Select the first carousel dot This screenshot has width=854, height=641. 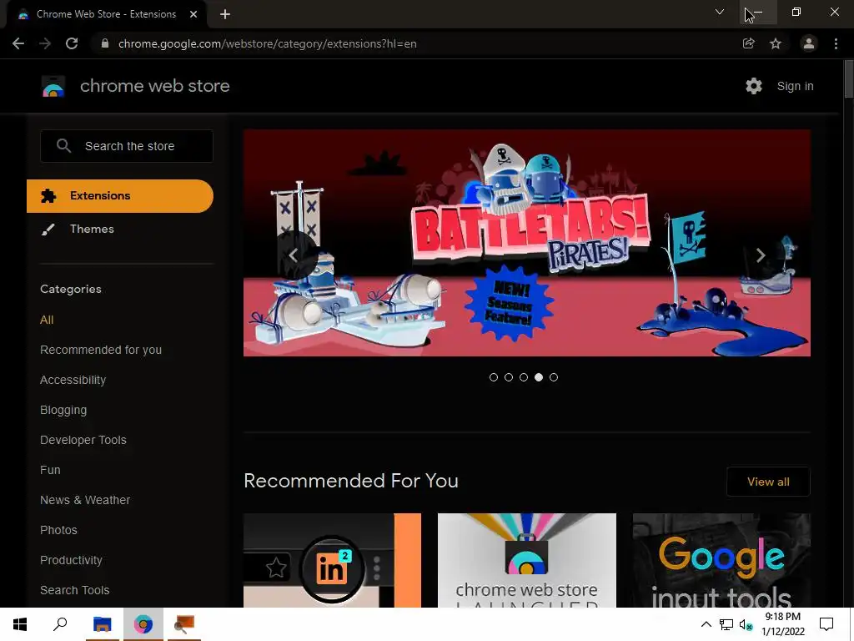click(494, 377)
